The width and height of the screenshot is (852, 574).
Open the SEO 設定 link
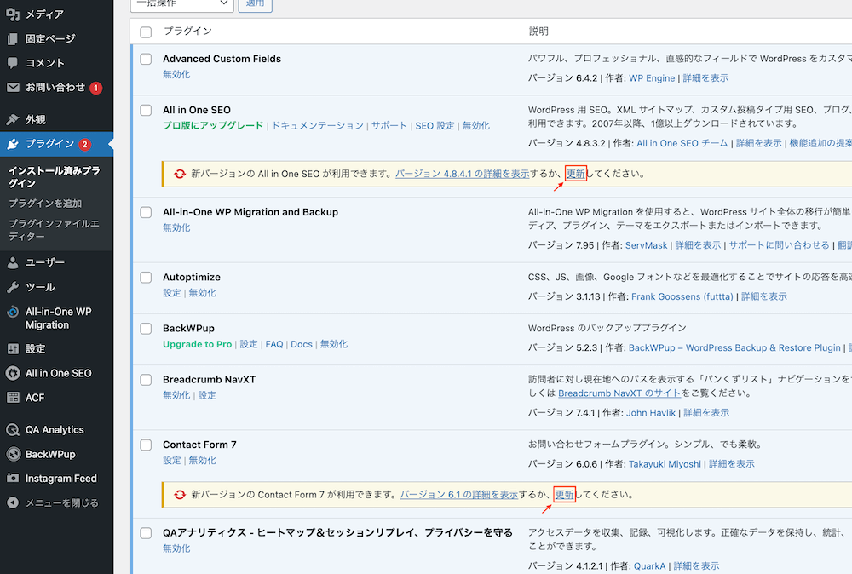[x=435, y=126]
